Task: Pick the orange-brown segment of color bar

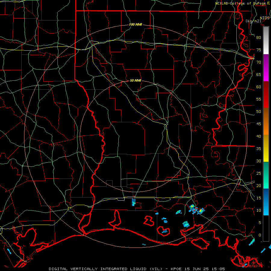Action: click(x=266, y=121)
